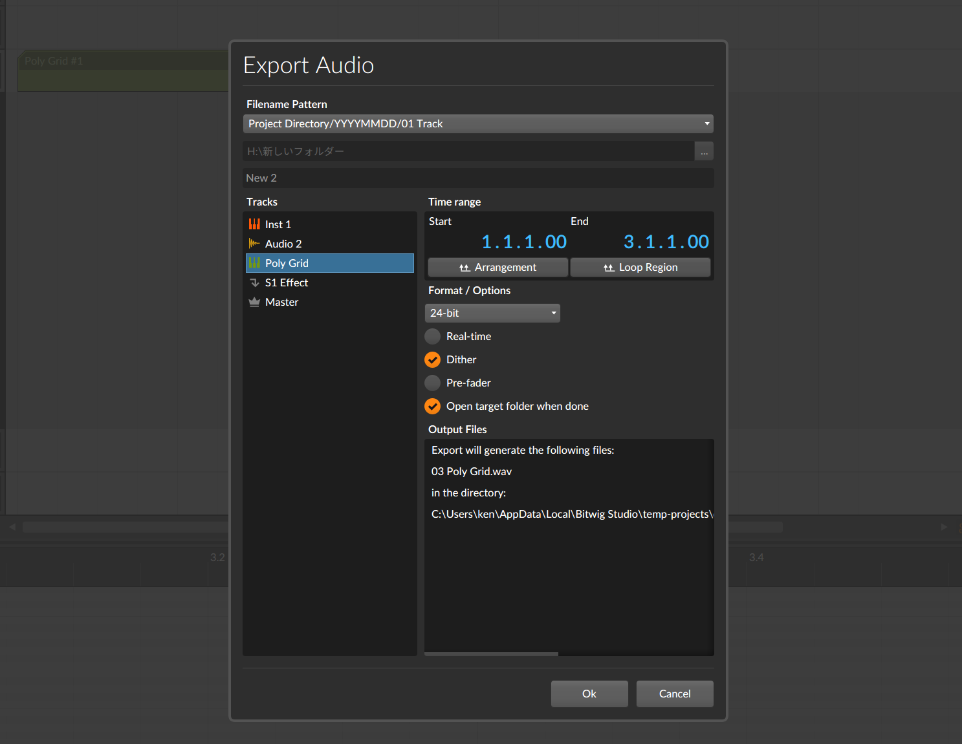This screenshot has width=962, height=744.
Task: Click the S1 Effect return arrow icon
Action: tap(254, 282)
